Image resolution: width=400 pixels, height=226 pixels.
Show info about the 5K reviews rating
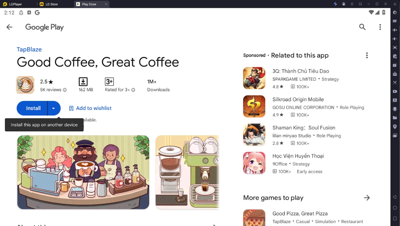click(x=65, y=90)
